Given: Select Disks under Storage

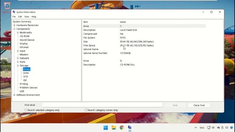Looking at the screenshot, I should [x=26, y=73].
